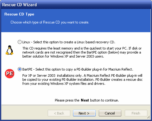Click the "Please press the" instruction text
The width and height of the screenshot is (152, 121).
67,100
